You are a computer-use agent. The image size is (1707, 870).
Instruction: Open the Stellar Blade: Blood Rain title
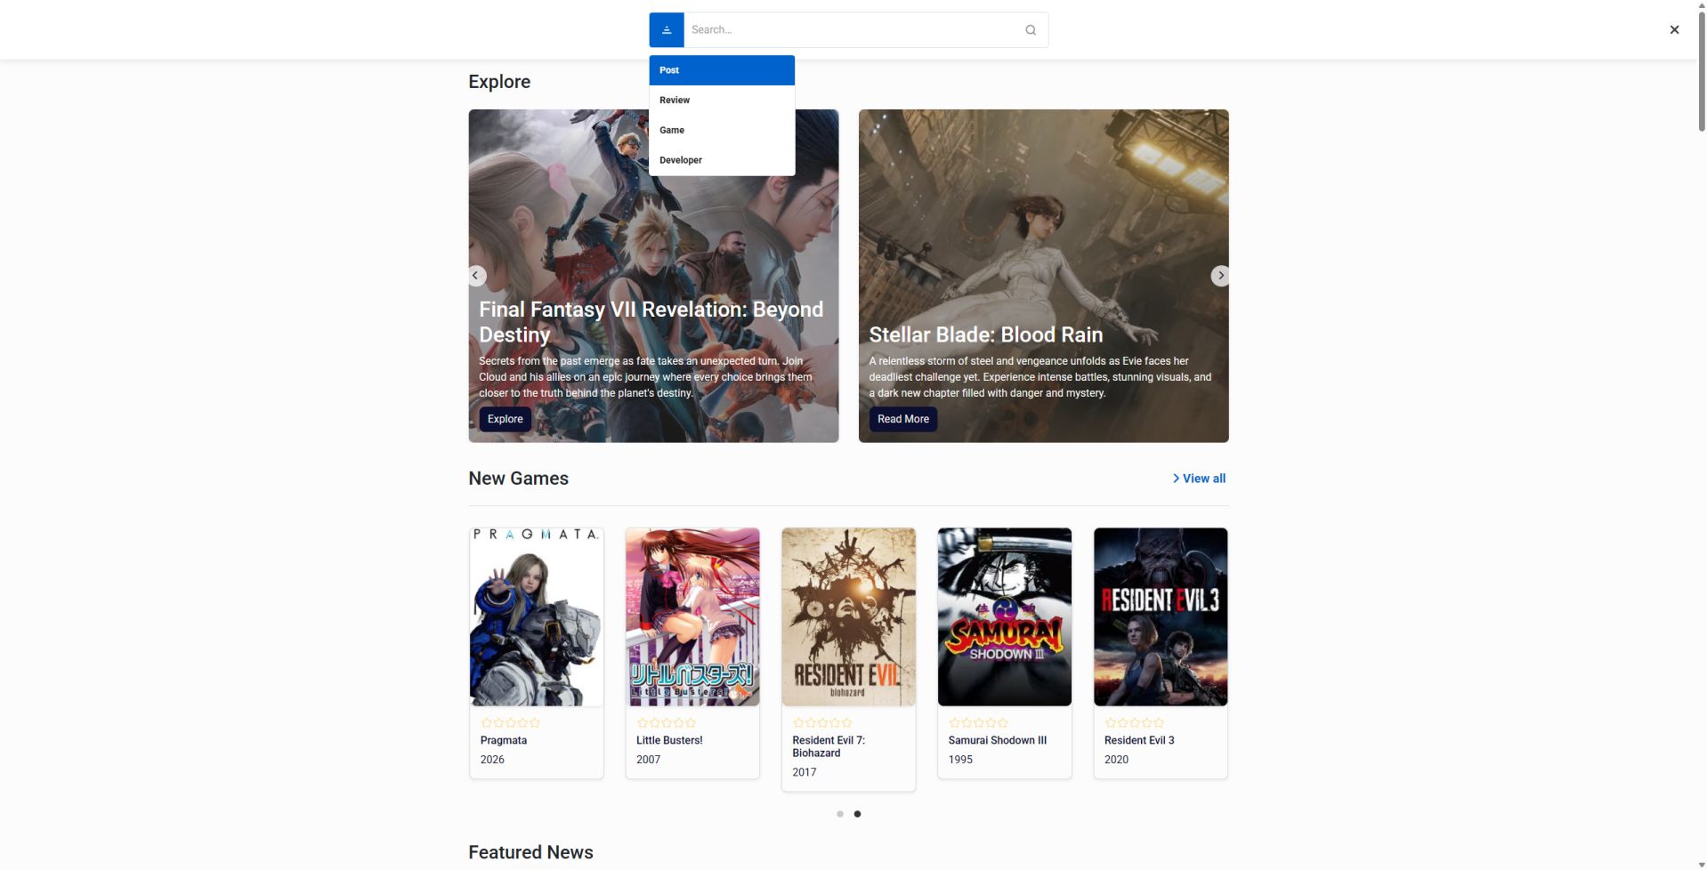coord(985,334)
